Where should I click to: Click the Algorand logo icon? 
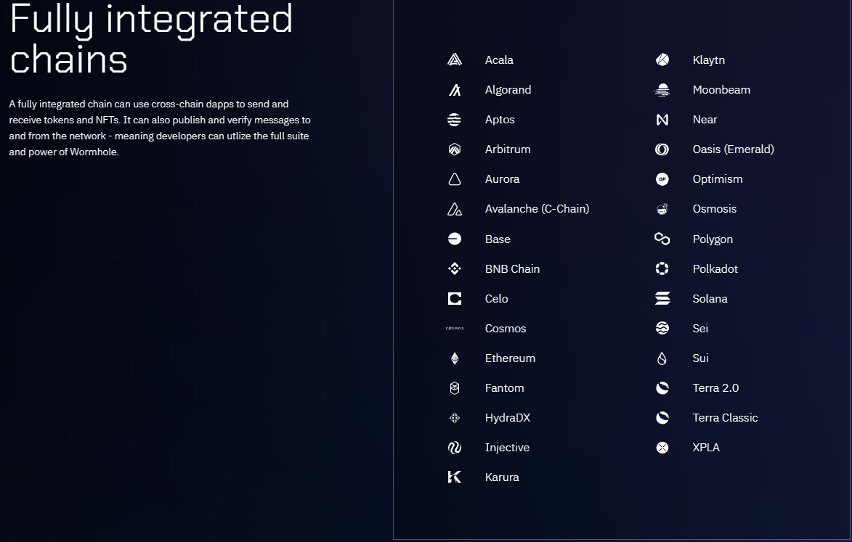455,90
